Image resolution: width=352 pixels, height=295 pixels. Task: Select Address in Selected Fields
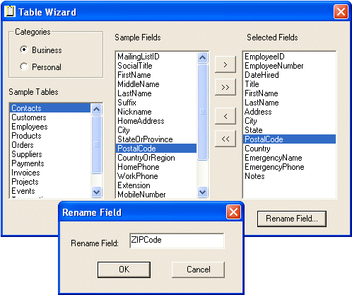click(290, 112)
